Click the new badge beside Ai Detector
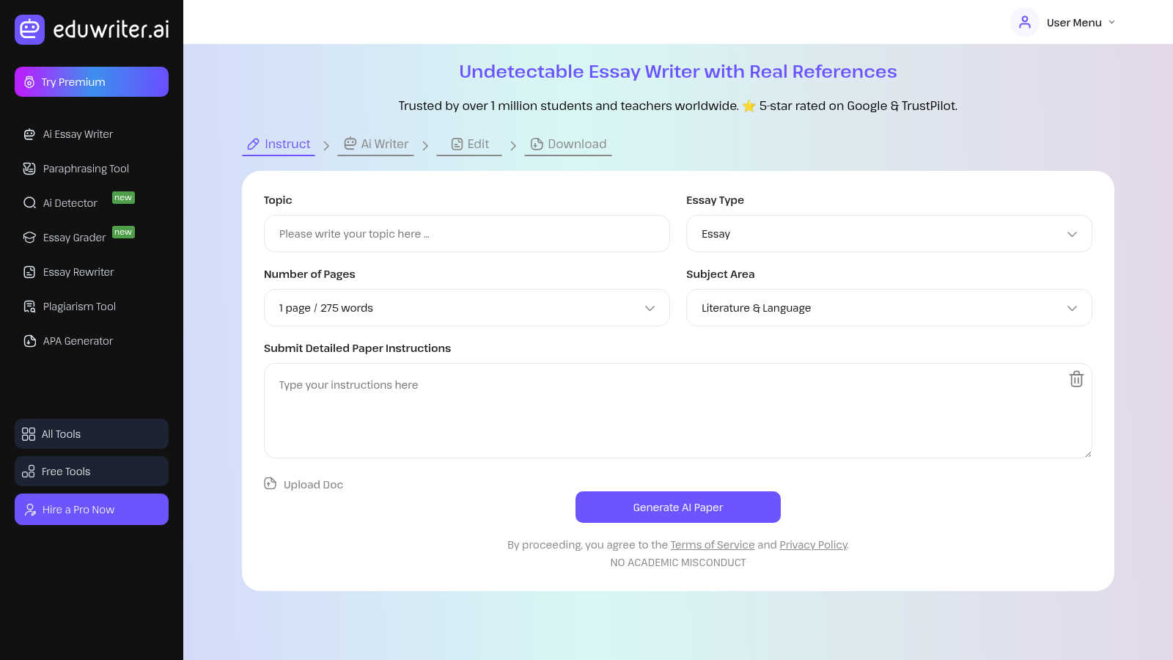Viewport: 1173px width, 660px height. pyautogui.click(x=123, y=197)
